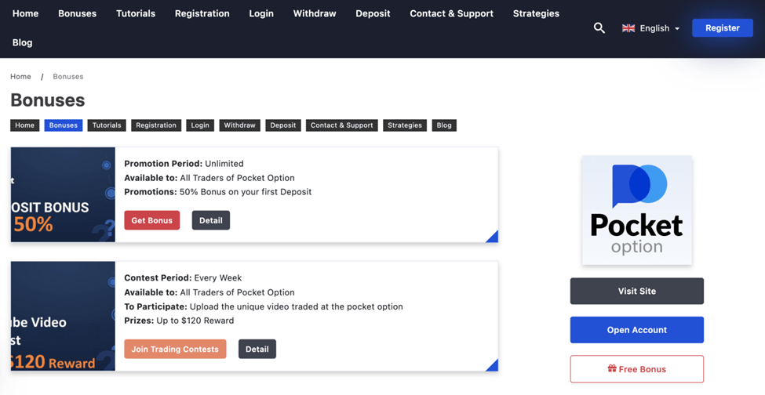Open Bonuses in top navigation bar
This screenshot has width=765, height=395.
click(77, 13)
